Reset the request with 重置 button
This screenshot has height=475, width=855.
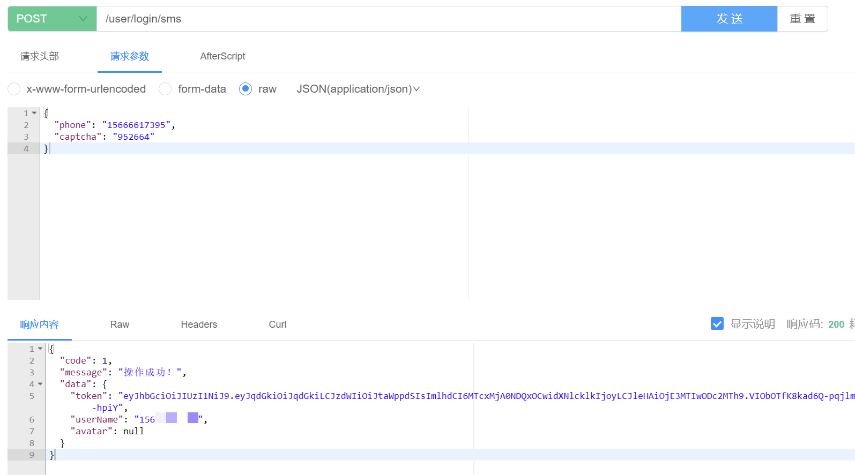point(802,19)
